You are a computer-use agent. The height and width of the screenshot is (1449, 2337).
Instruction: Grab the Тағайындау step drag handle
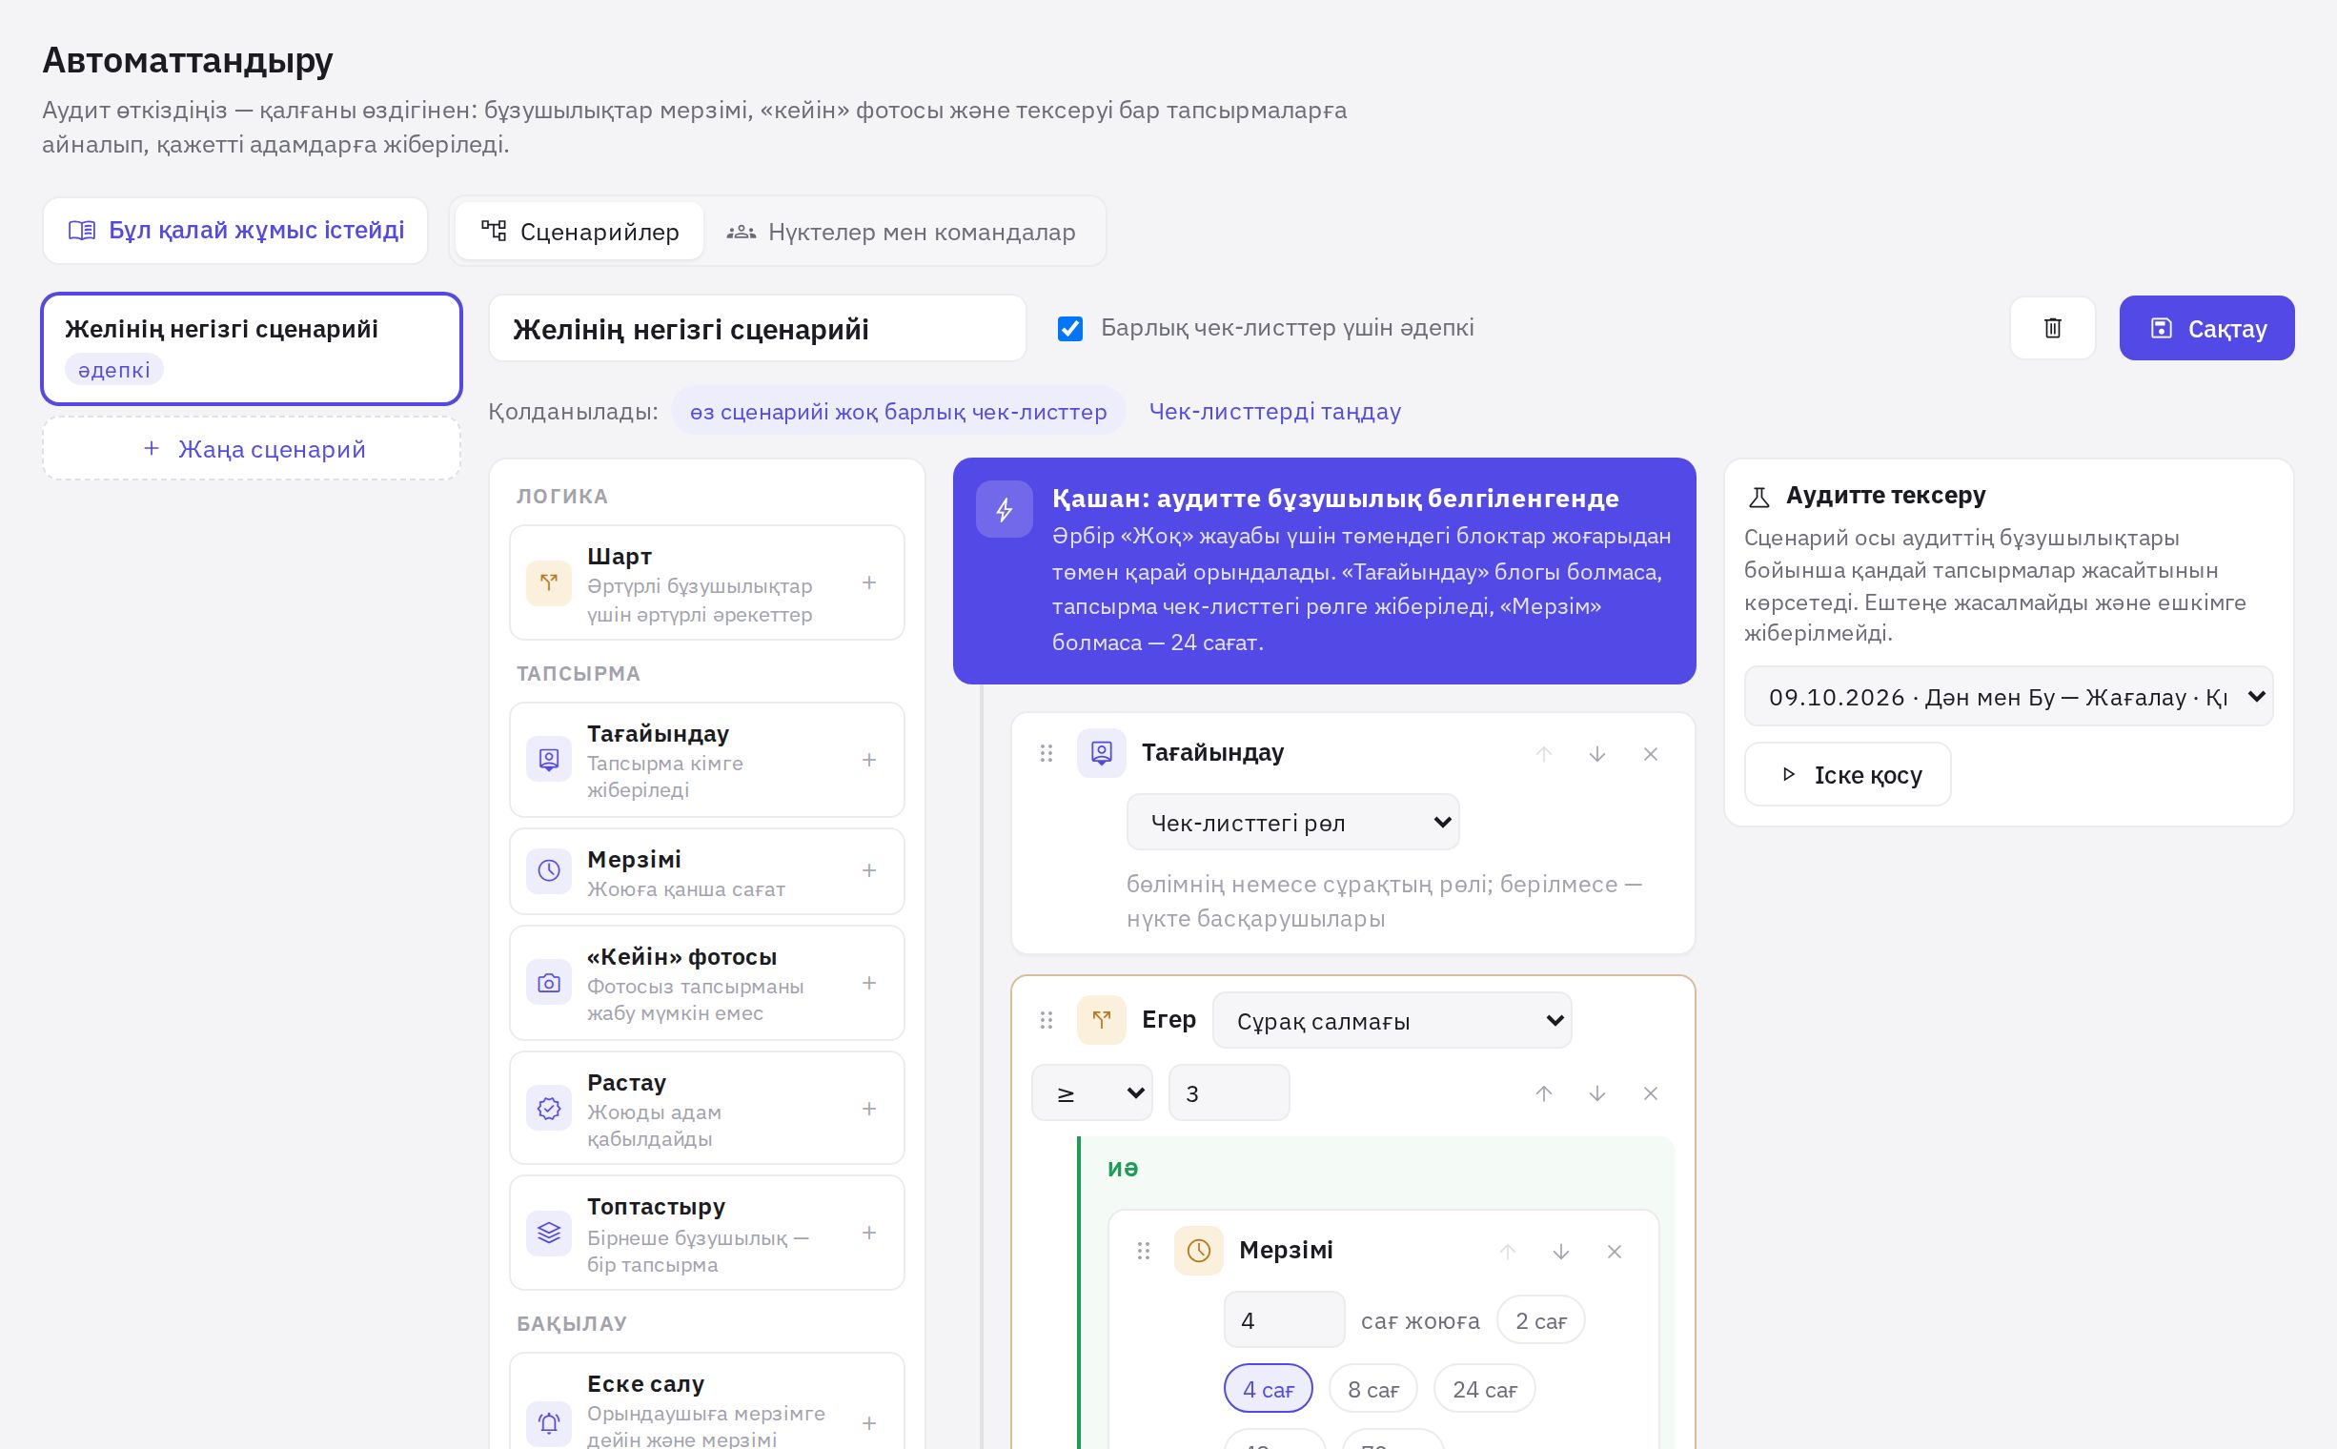point(1047,753)
